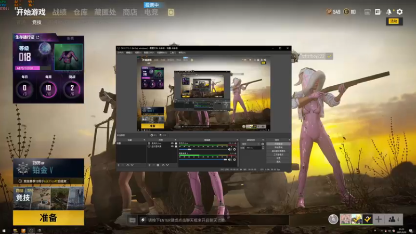
Task: Add a scene in OBS scenes panel
Action: pyautogui.click(x=119, y=165)
